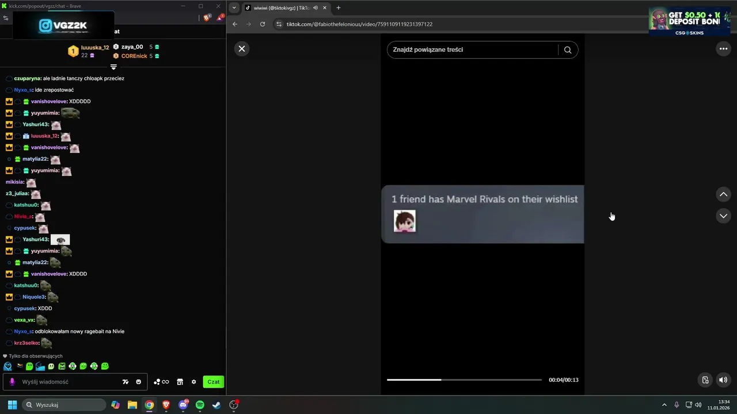Image resolution: width=737 pixels, height=414 pixels.
Task: Open CORENick profile in leaderboard
Action: tap(134, 56)
